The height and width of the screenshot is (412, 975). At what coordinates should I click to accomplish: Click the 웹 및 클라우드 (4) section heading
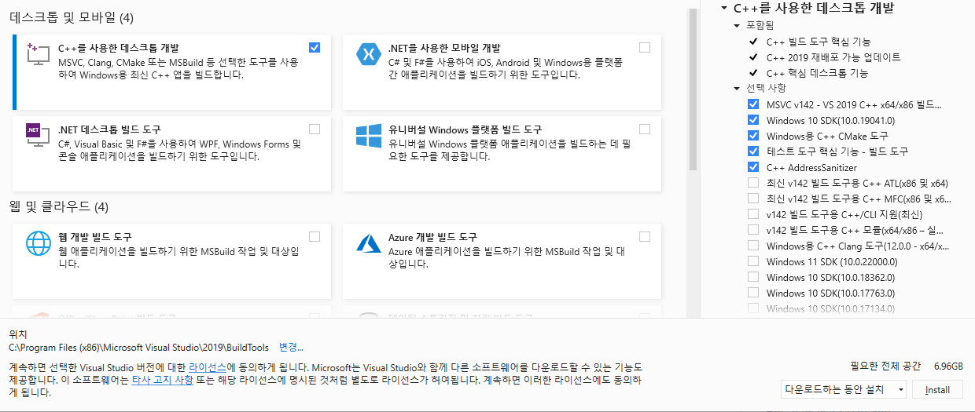[59, 207]
